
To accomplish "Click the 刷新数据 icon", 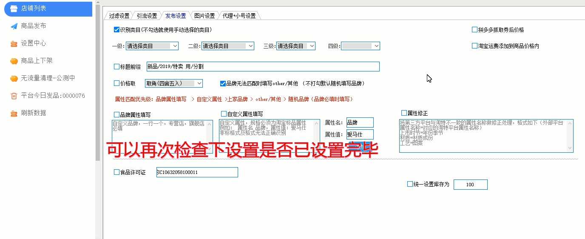I will [x=14, y=113].
